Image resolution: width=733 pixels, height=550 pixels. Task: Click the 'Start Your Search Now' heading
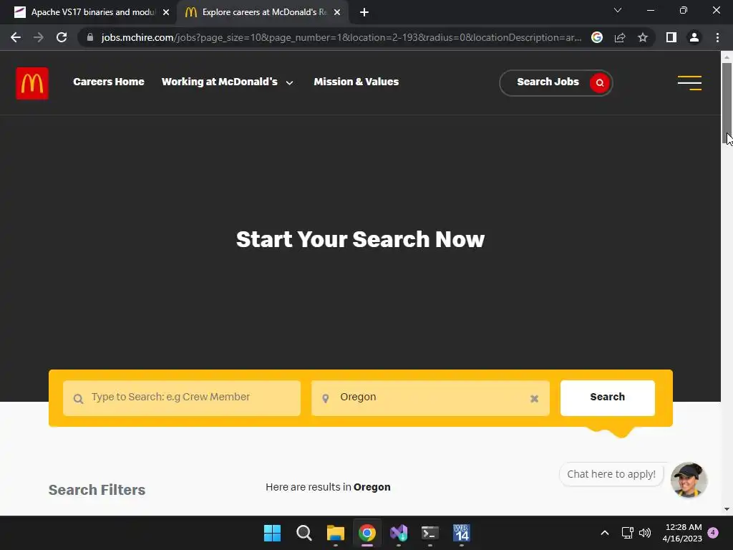[360, 239]
